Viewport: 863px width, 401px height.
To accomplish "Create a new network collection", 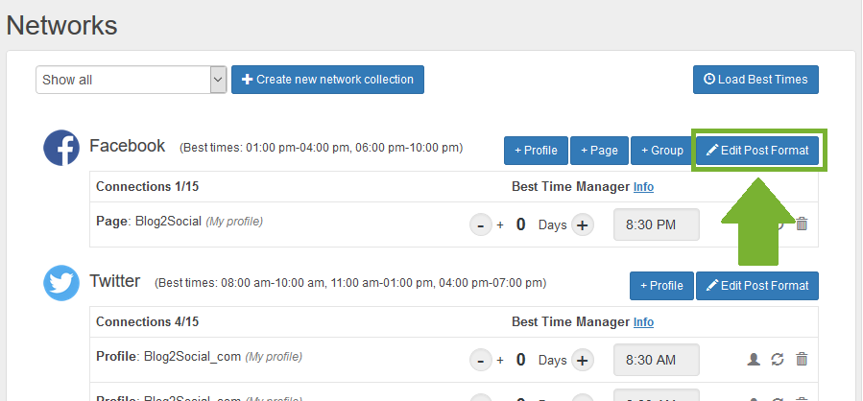I will (327, 80).
